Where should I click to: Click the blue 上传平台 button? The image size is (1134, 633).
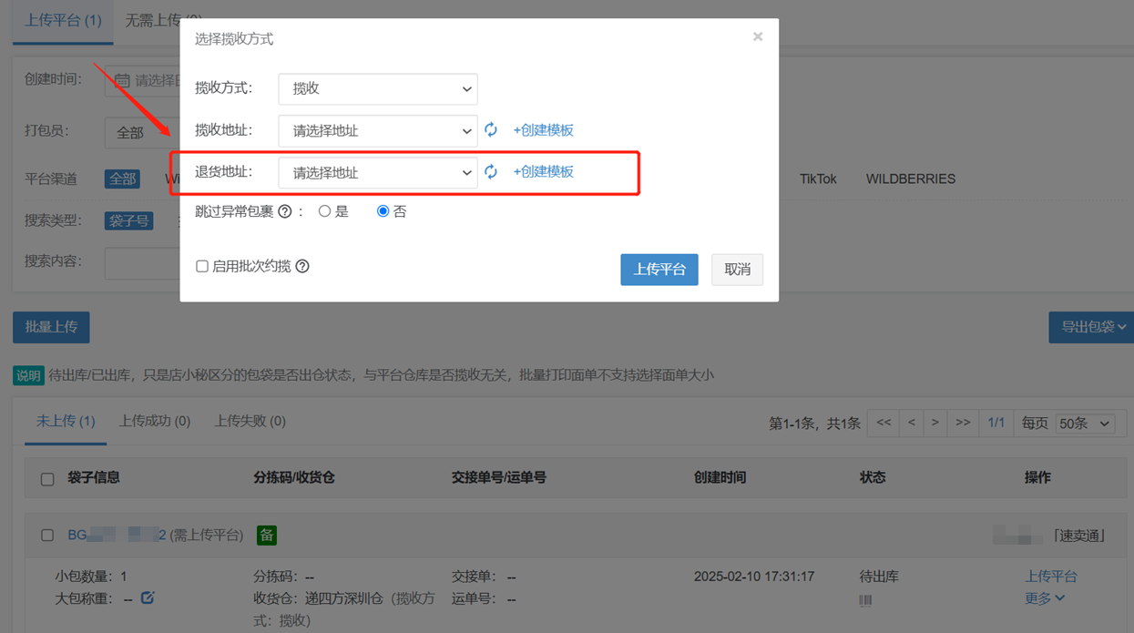point(659,270)
